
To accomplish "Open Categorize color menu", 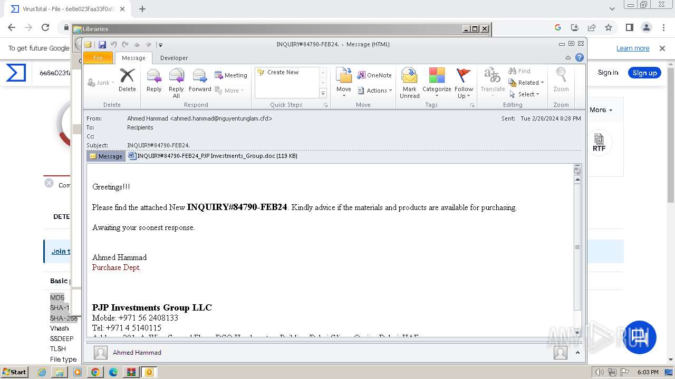I will click(437, 83).
